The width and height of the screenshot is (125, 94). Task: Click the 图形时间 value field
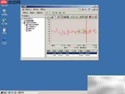[x=92, y=48]
